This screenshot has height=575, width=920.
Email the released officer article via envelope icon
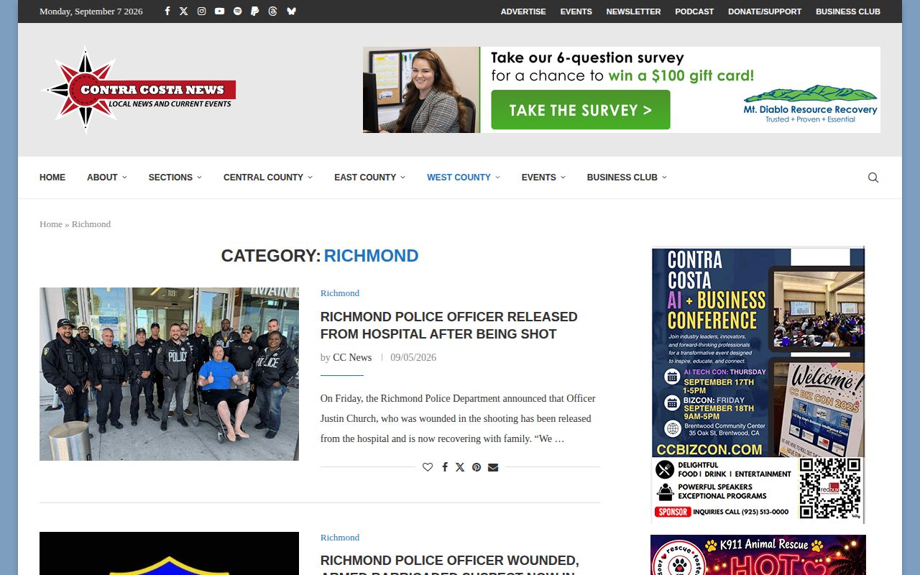pyautogui.click(x=493, y=467)
